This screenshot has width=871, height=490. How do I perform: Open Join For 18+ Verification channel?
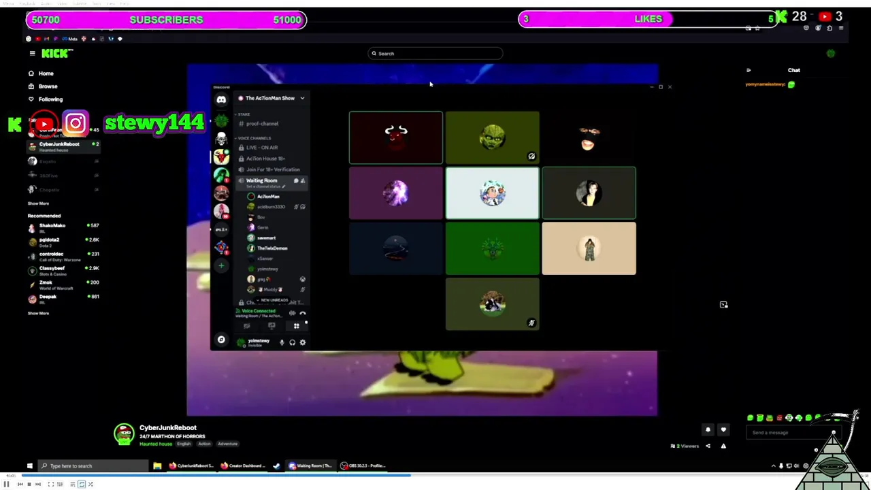[x=272, y=169]
